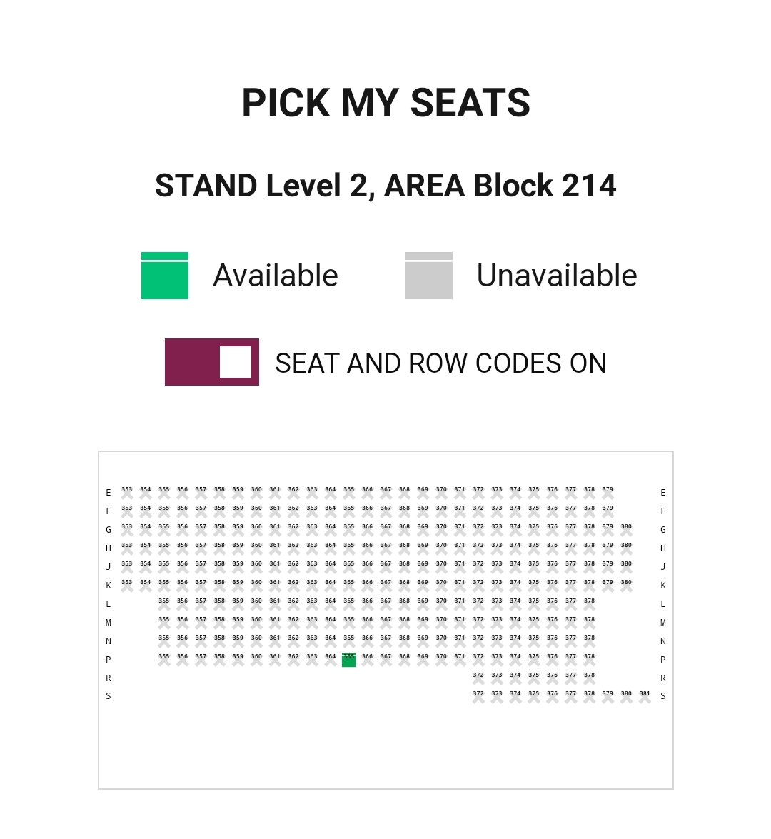Click unavailable seat 372 in row R
Image resolution: width=771 pixels, height=839 pixels.
pos(478,679)
